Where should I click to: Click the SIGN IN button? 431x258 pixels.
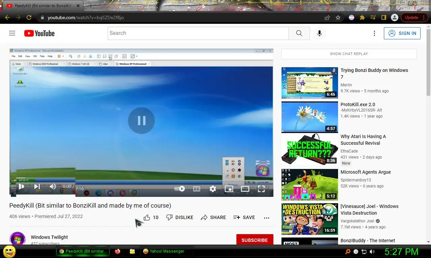coord(402,33)
